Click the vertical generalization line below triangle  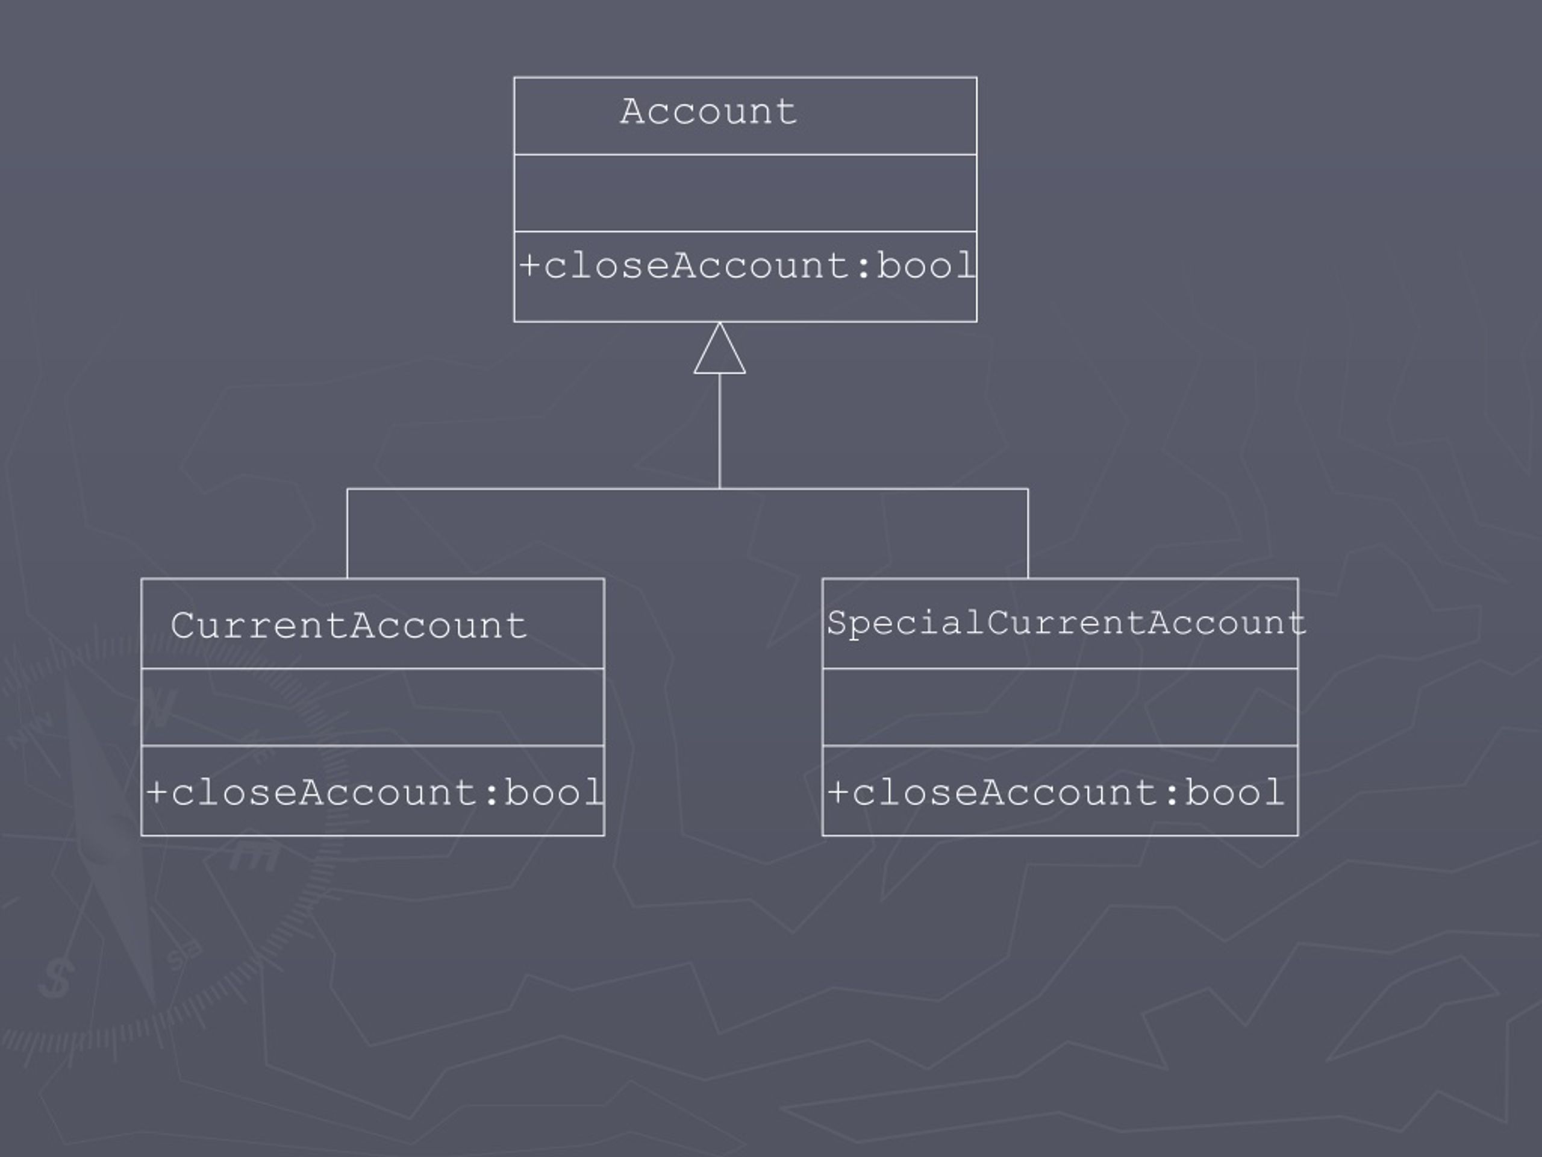click(719, 431)
